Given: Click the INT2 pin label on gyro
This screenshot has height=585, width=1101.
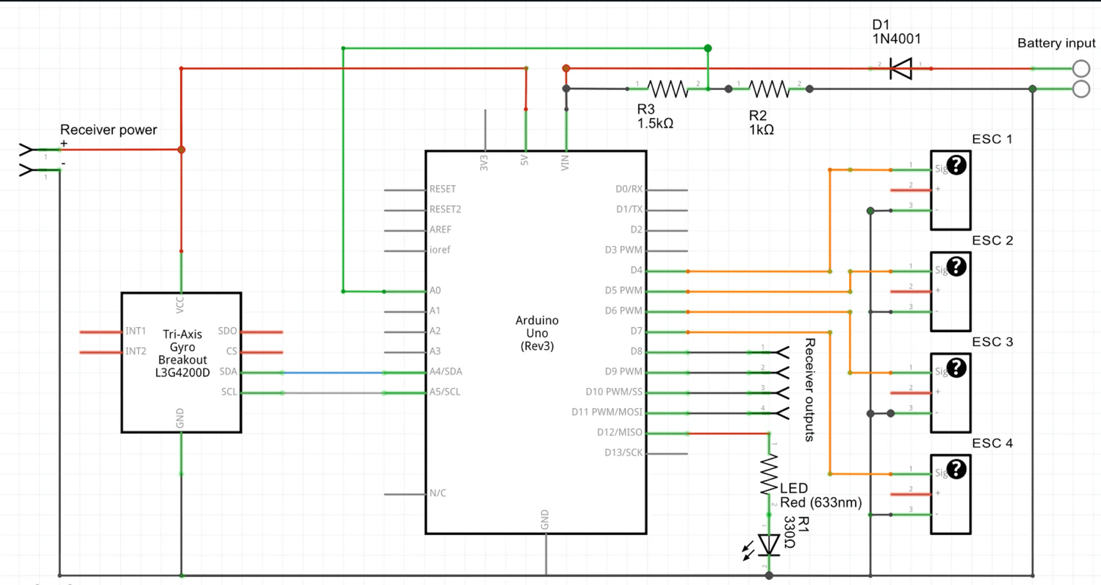Looking at the screenshot, I should click(135, 351).
